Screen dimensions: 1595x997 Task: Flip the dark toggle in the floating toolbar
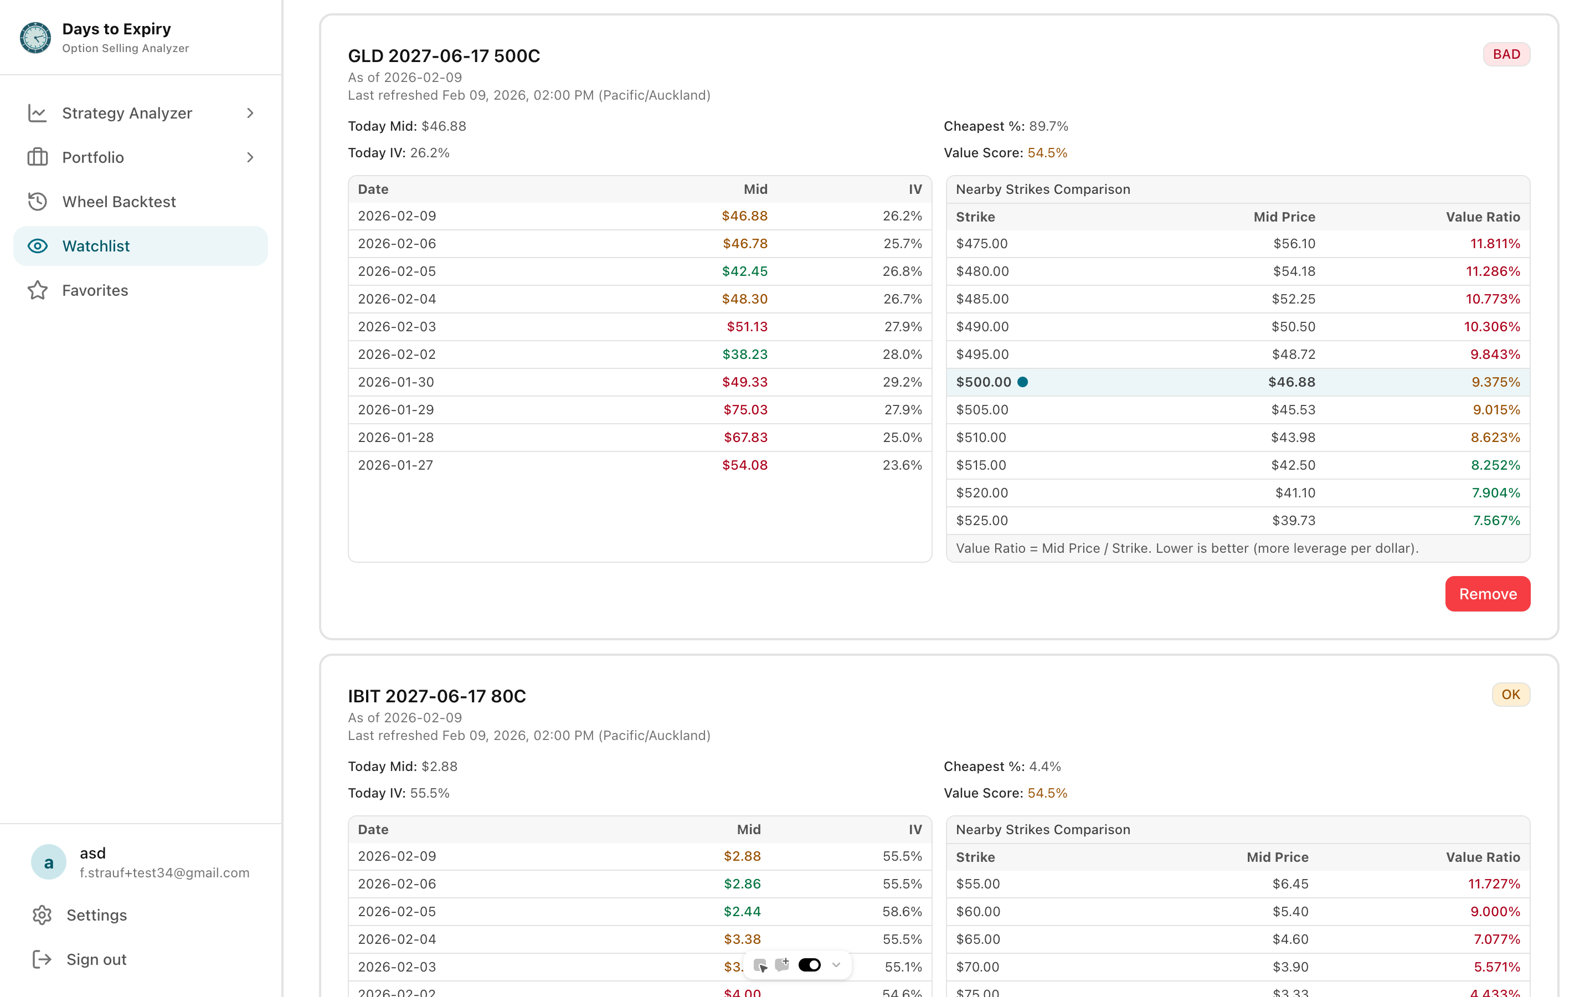pyautogui.click(x=809, y=965)
